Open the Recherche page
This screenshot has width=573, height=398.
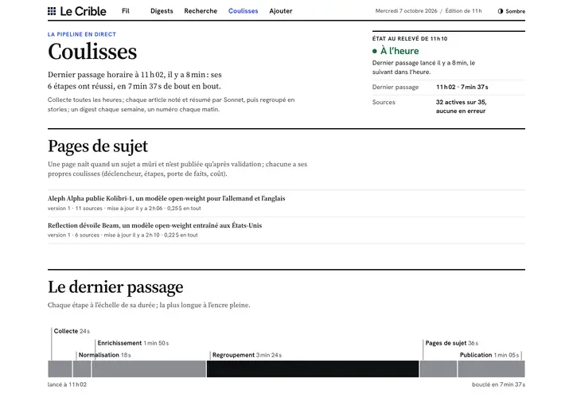pyautogui.click(x=201, y=11)
